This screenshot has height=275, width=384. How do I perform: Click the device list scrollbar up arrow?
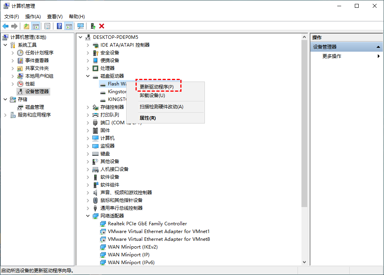point(304,37)
